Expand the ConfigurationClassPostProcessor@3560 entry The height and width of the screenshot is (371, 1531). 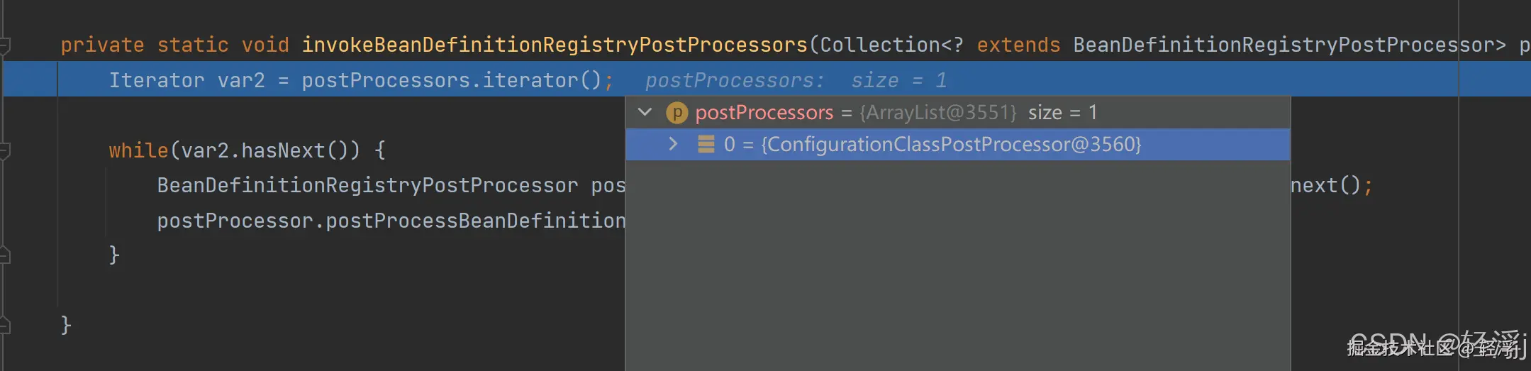click(673, 144)
